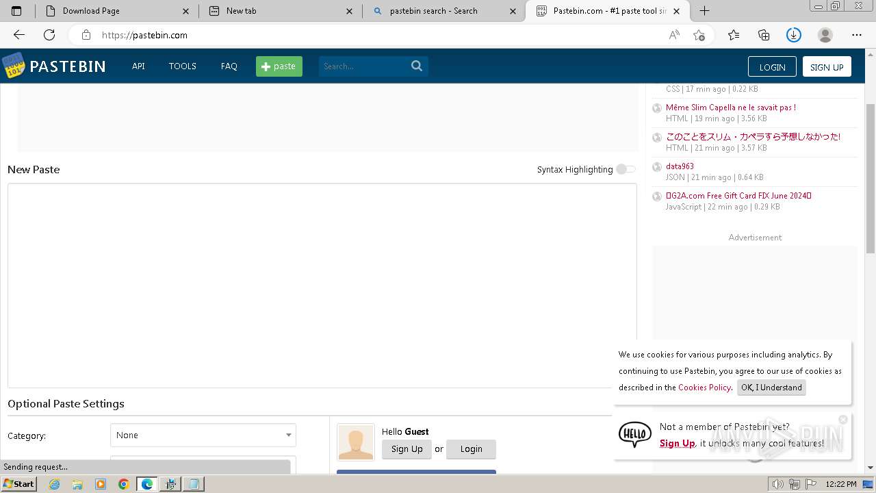Open Read aloud icon in address bar
876x493 pixels.
[x=674, y=35]
